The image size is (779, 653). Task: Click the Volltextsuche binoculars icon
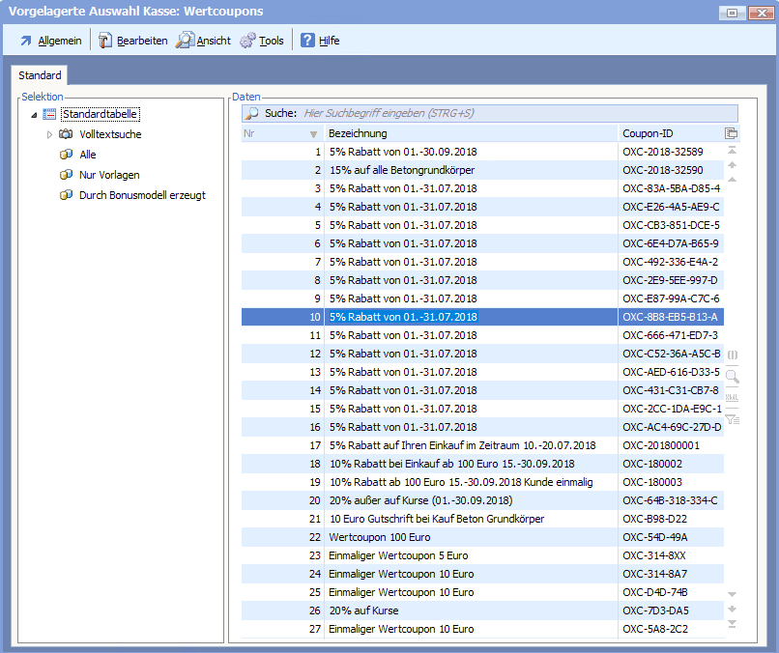(x=67, y=134)
